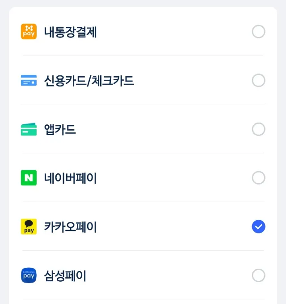286x304 pixels.
Task: Click the 카카오페이 text label
Action: coord(71,227)
